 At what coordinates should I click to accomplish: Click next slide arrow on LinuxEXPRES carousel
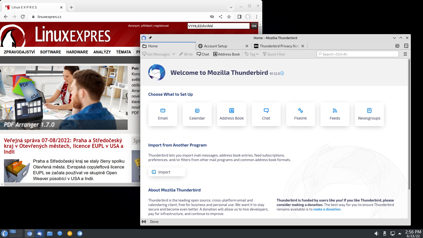(x=12, y=70)
